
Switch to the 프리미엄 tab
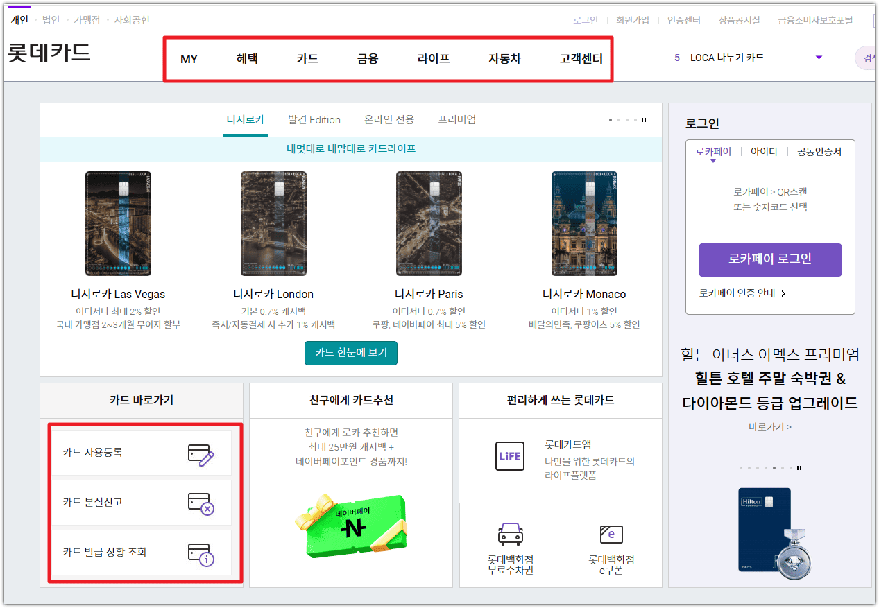[x=456, y=119]
